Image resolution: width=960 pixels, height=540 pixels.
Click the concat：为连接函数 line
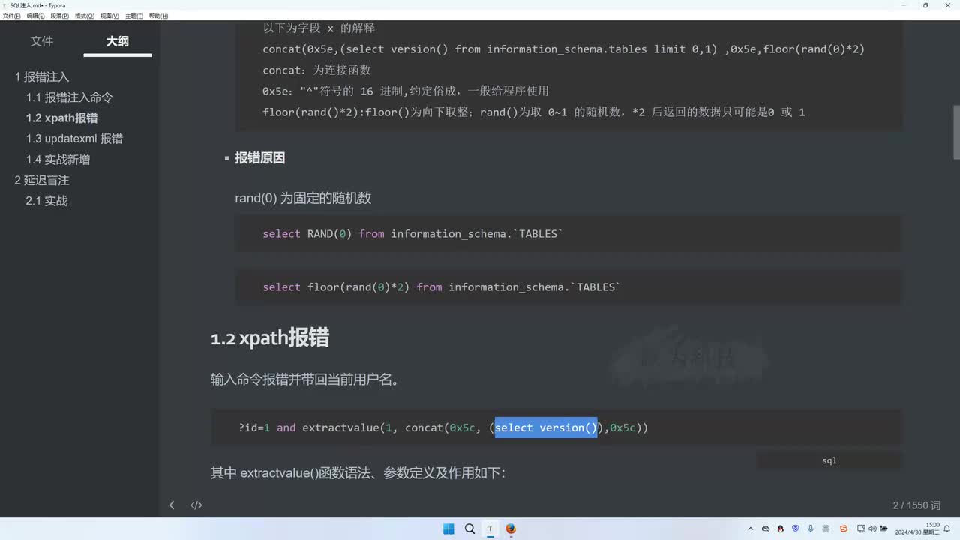[316, 70]
